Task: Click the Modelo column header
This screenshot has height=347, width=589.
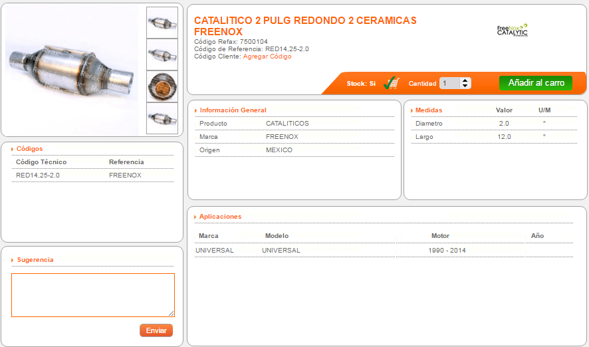Action: tap(277, 236)
